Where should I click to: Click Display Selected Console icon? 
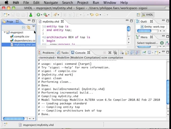149,53
